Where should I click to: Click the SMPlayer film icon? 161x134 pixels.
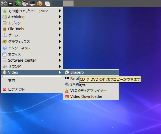(x=67, y=84)
